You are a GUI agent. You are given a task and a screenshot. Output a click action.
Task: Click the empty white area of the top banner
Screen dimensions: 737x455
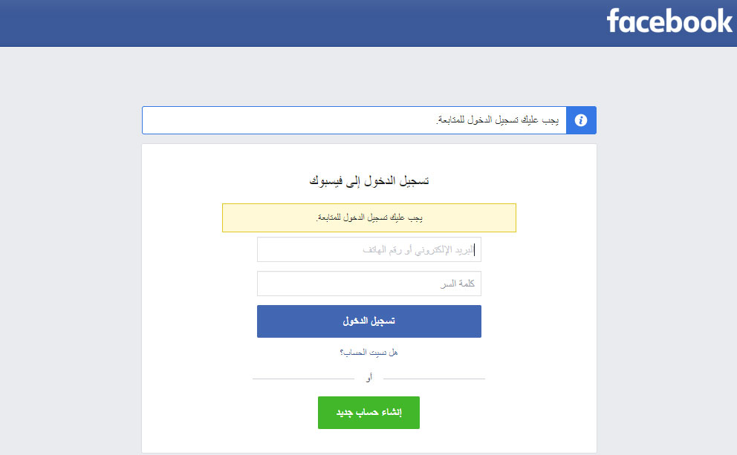[282, 120]
